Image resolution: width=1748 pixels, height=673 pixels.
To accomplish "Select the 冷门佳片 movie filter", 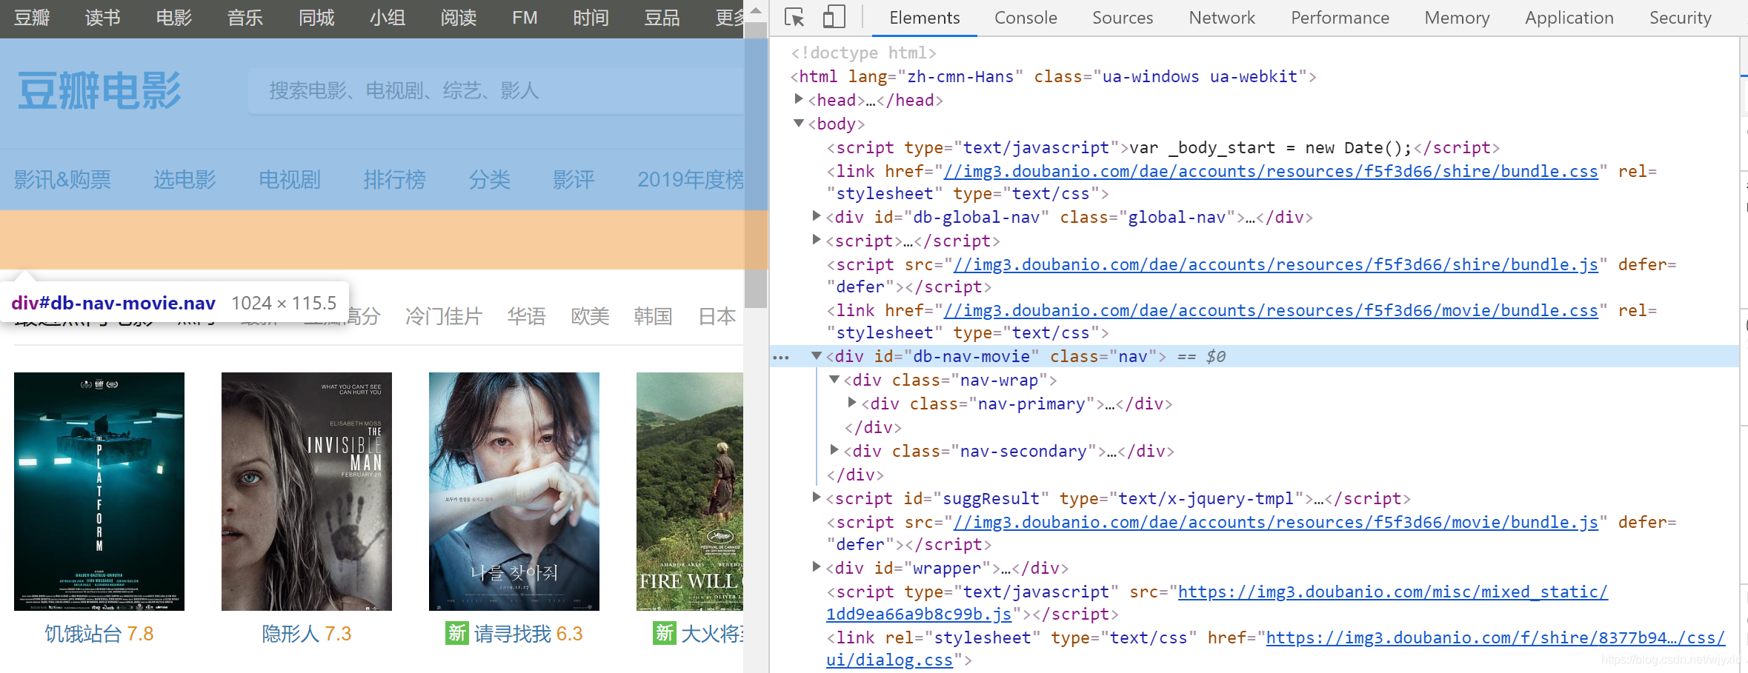I will pos(444,316).
